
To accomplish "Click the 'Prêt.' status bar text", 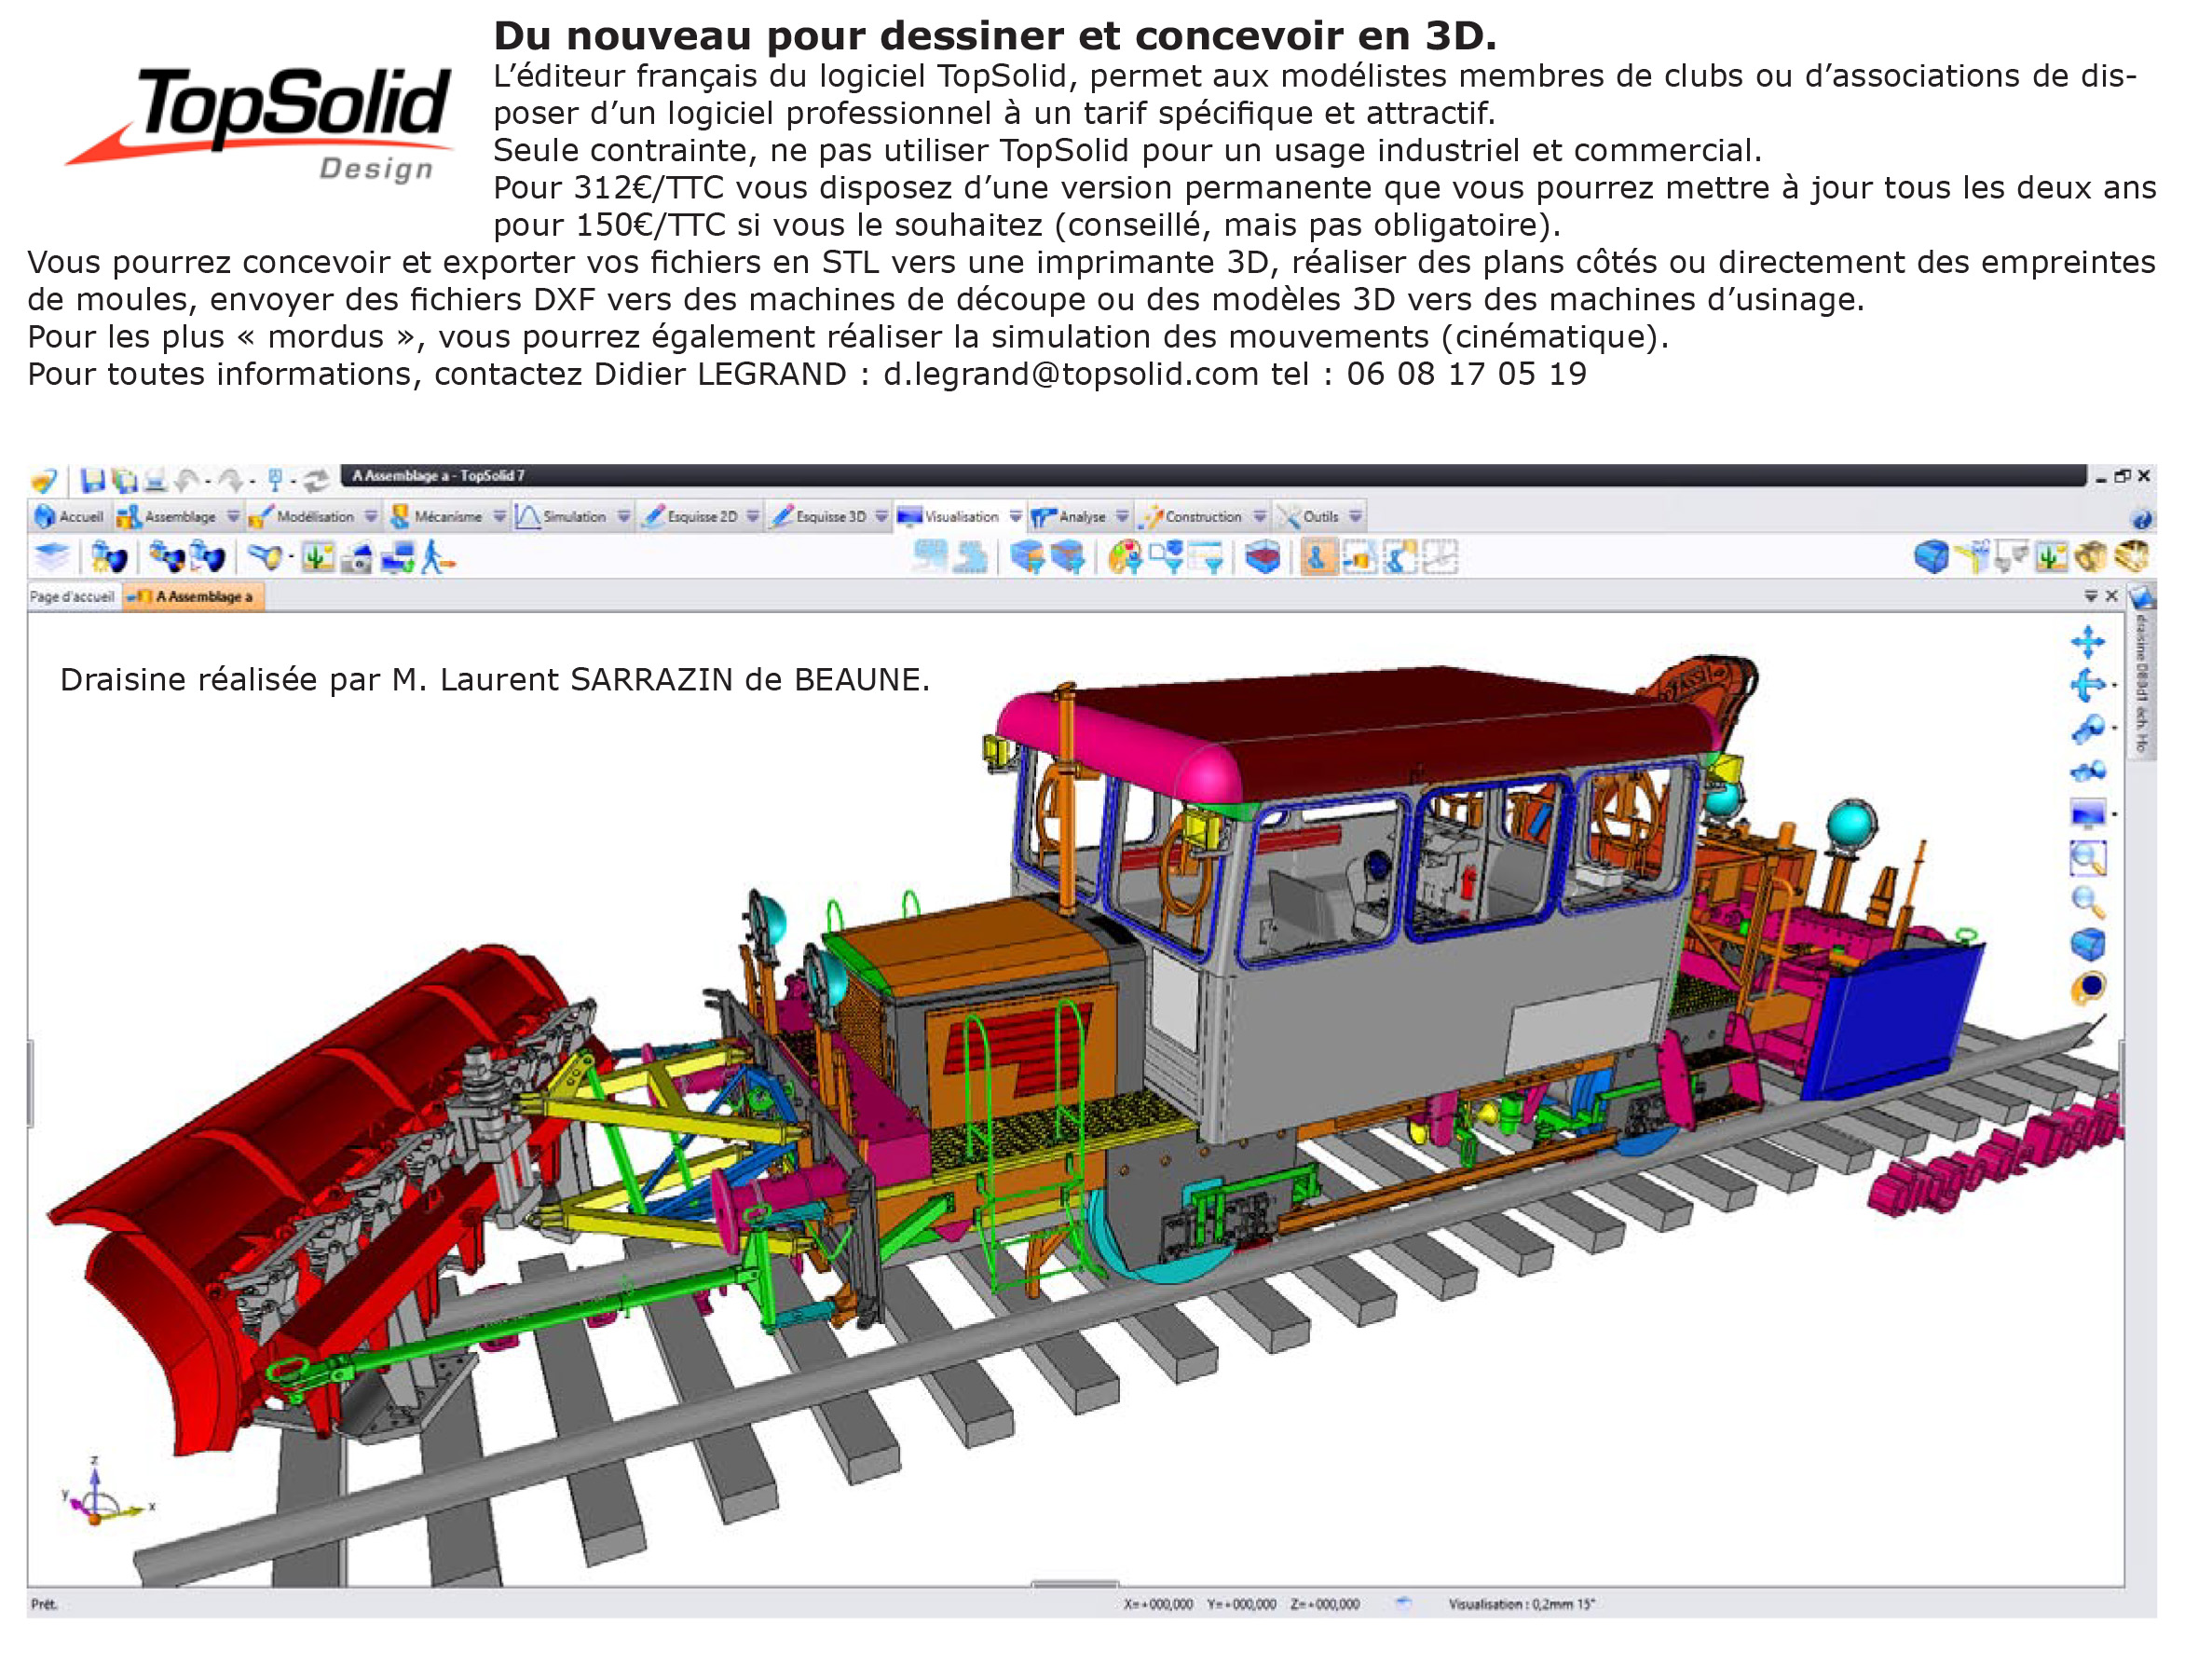I will point(44,1605).
